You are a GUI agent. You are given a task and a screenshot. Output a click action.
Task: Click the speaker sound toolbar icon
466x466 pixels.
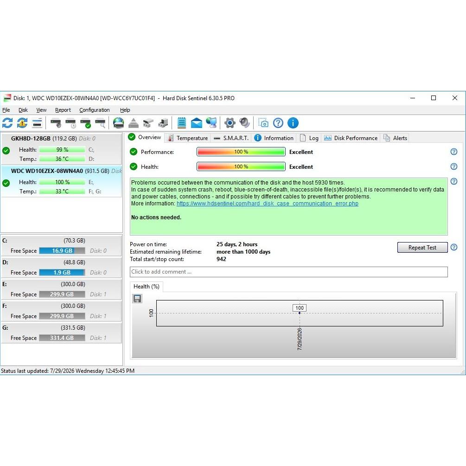point(244,123)
